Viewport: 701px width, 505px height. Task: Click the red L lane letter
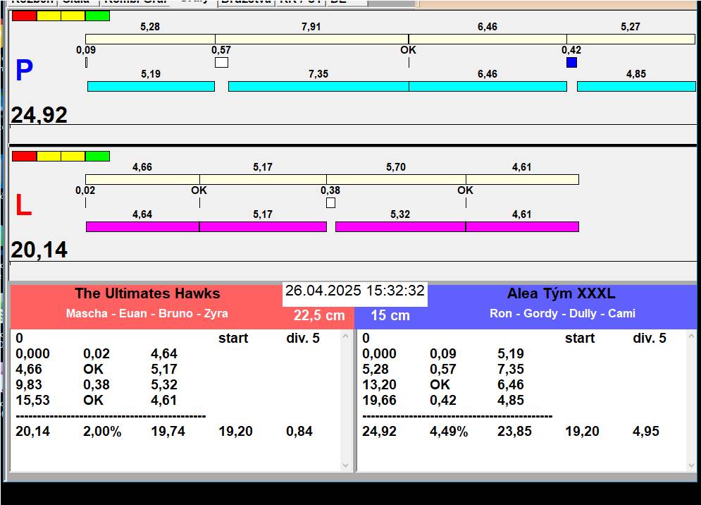[23, 206]
